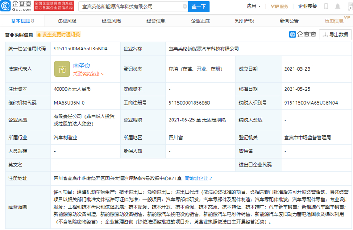Select business registration number 511500001856868
This screenshot has height=230, width=353.
coord(189,103)
